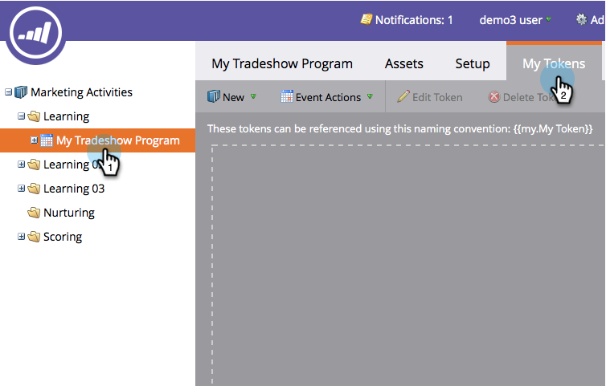Click the Nurturing folder icon
The image size is (606, 386).
tap(34, 213)
